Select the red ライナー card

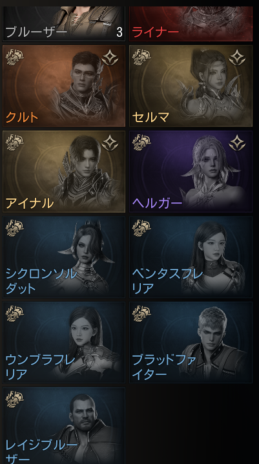click(x=191, y=24)
